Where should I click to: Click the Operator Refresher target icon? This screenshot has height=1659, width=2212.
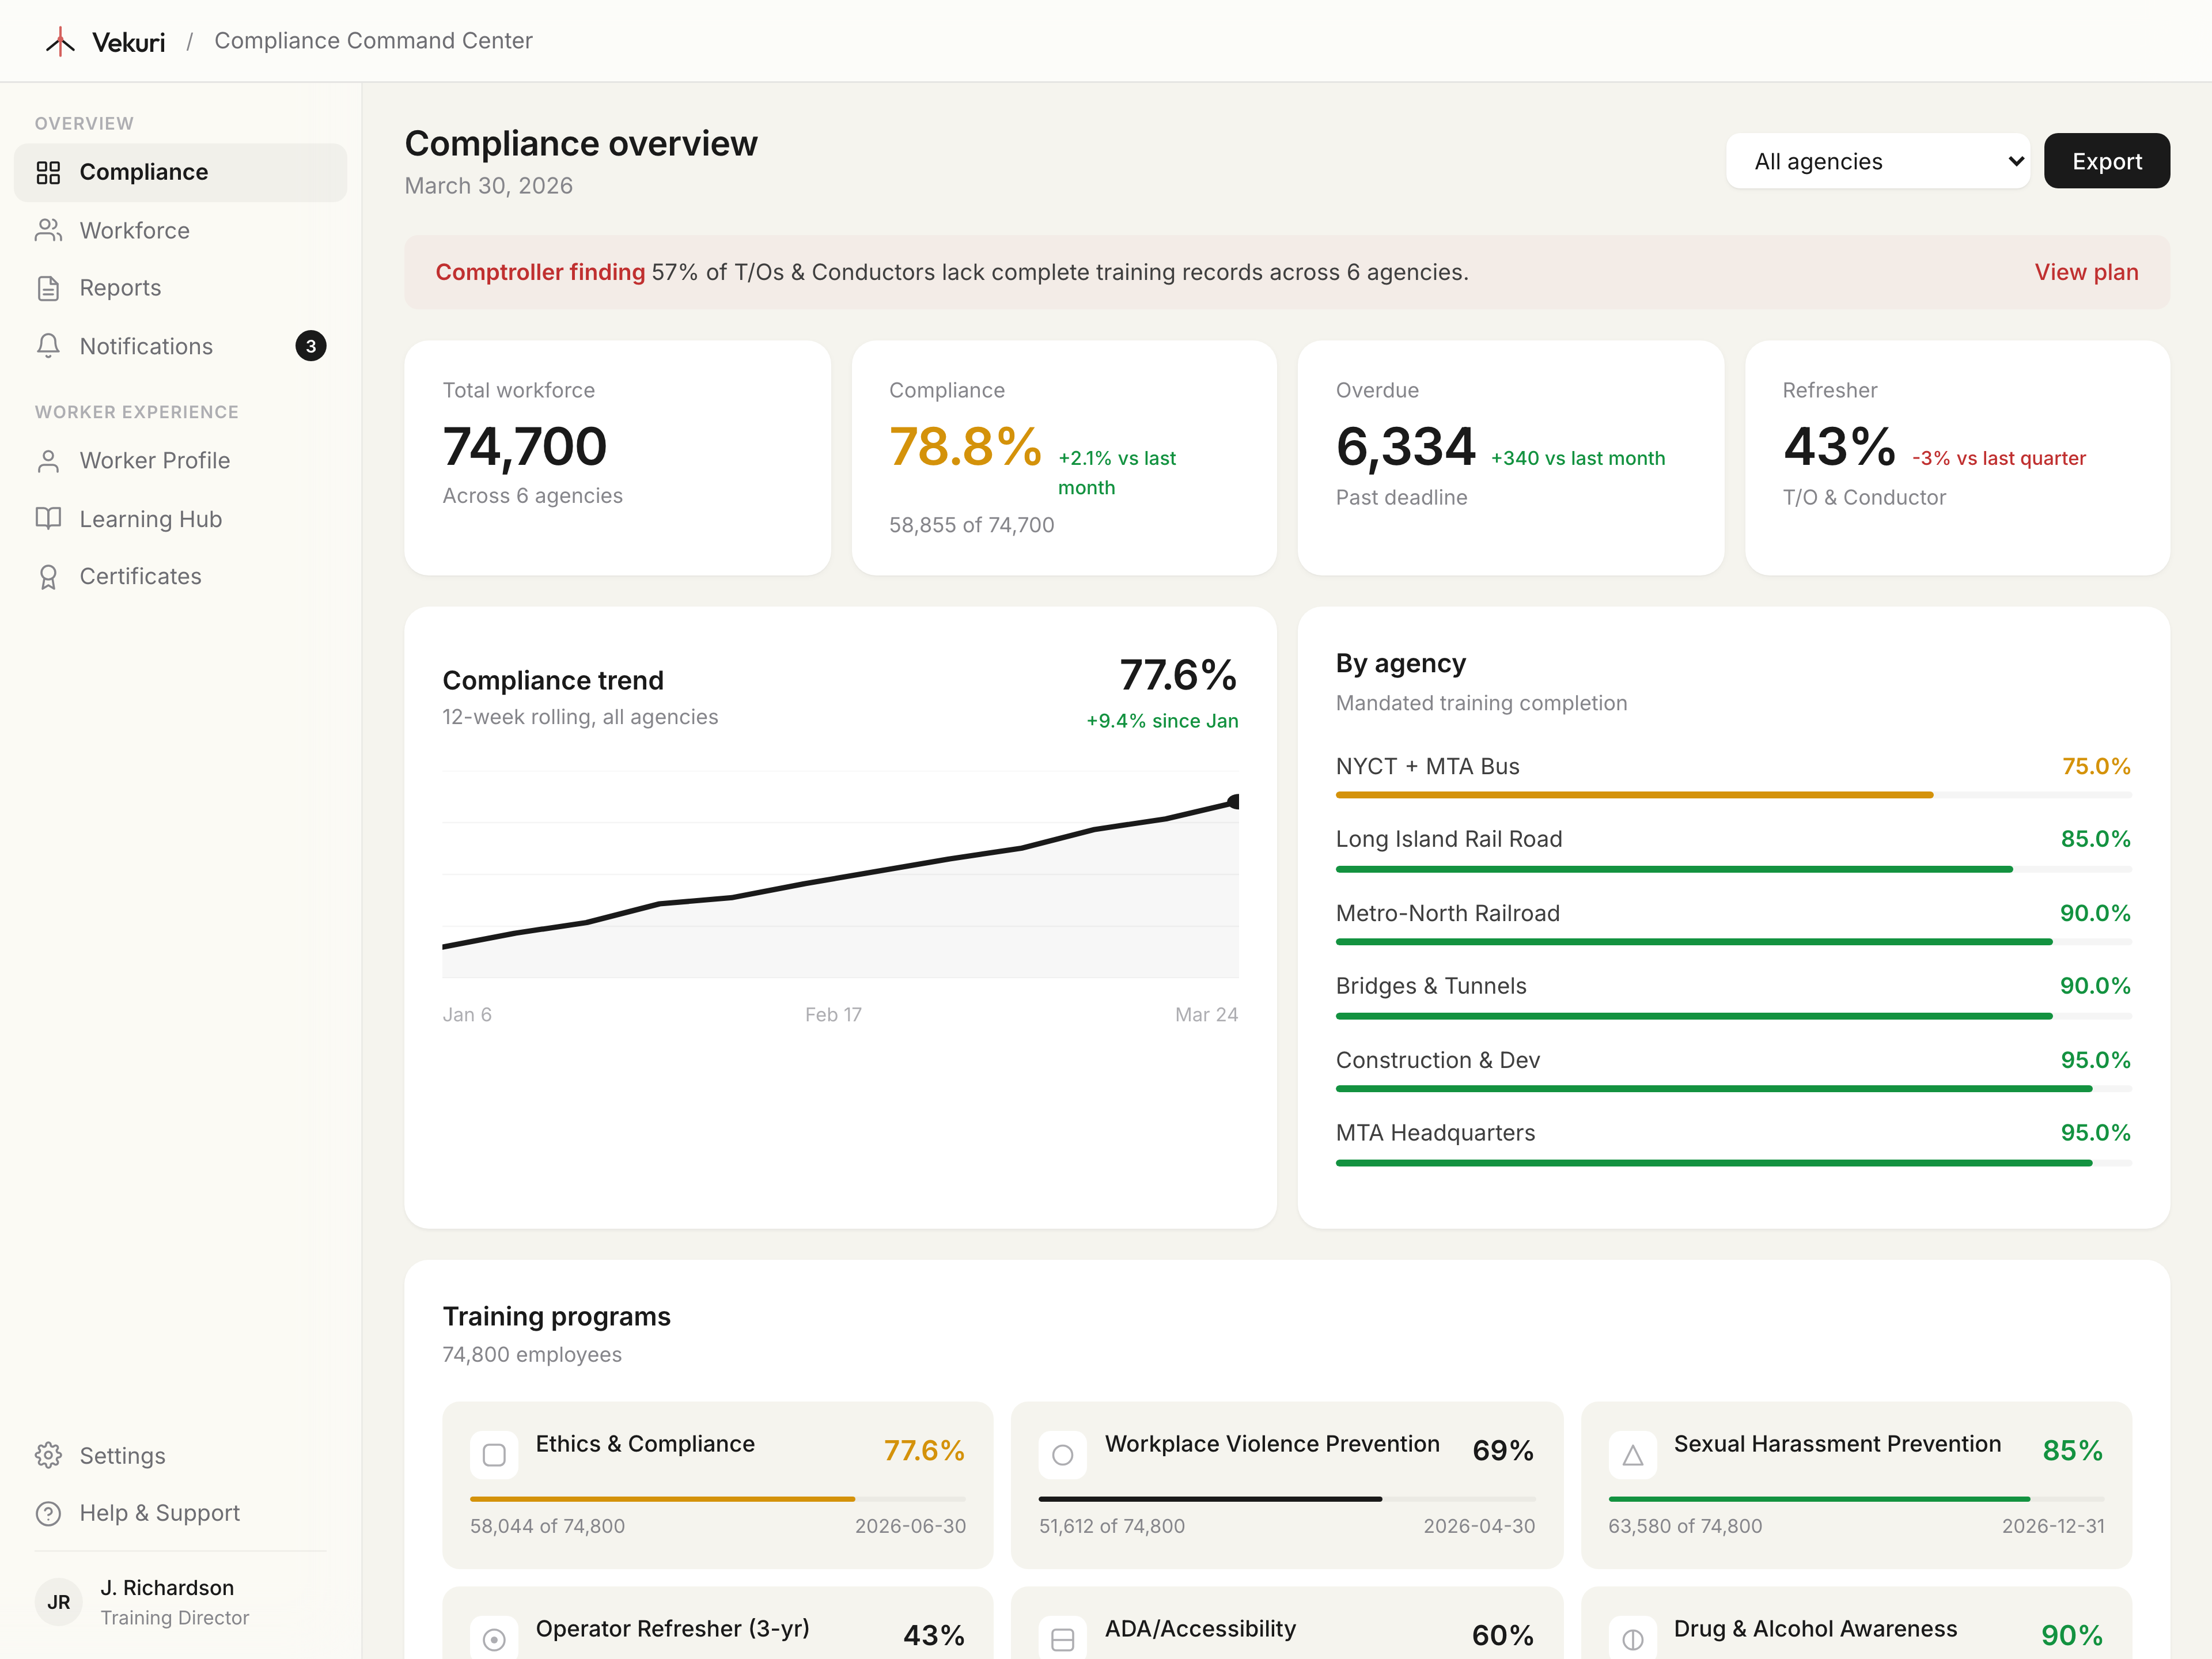click(x=494, y=1638)
